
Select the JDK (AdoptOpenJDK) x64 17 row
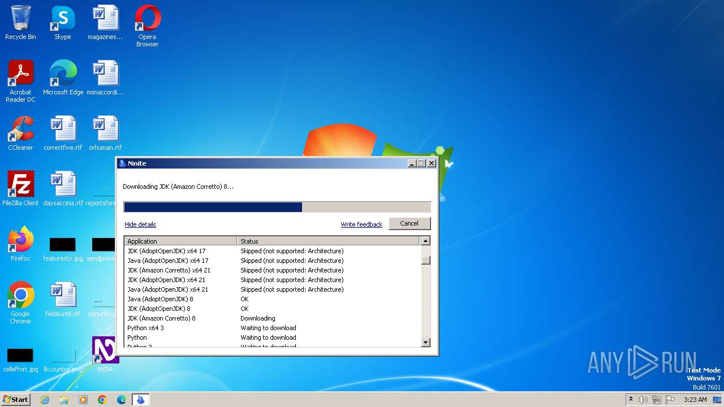pos(273,251)
